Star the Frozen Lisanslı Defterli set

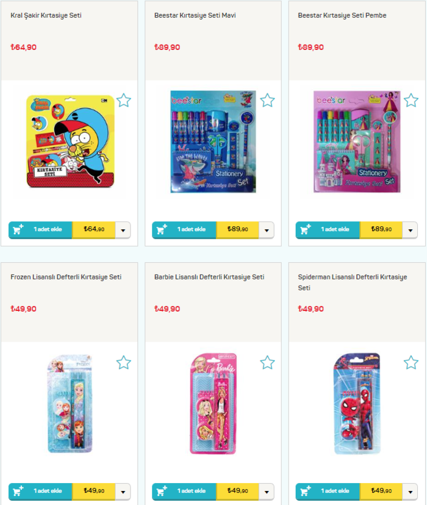pyautogui.click(x=124, y=363)
